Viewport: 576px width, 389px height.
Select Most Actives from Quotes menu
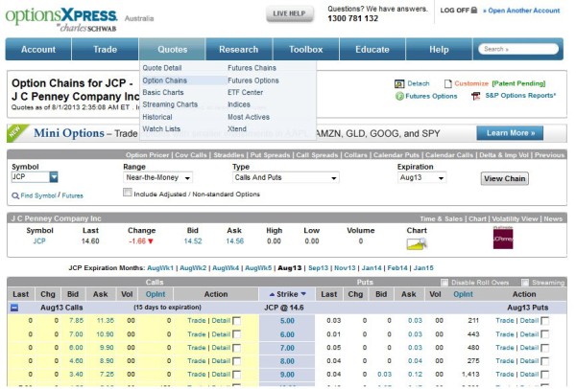(249, 117)
